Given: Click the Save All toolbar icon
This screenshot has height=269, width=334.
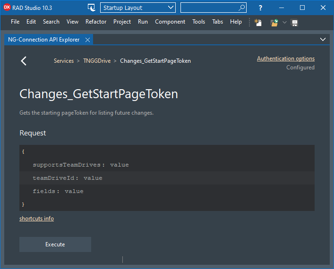Looking at the screenshot, I should point(294,22).
